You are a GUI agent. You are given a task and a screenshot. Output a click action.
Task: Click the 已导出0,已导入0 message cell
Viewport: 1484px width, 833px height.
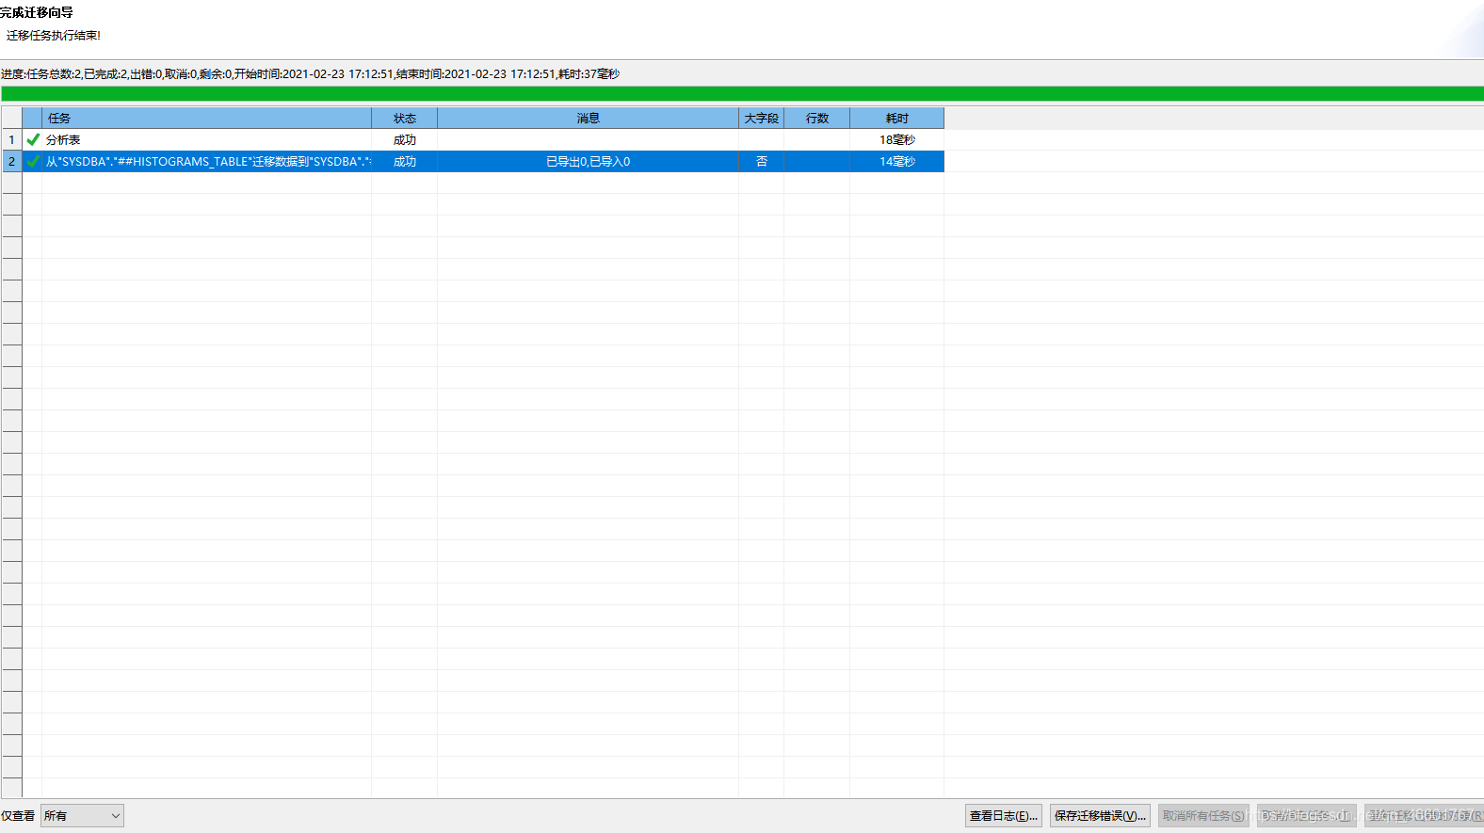[x=588, y=161]
